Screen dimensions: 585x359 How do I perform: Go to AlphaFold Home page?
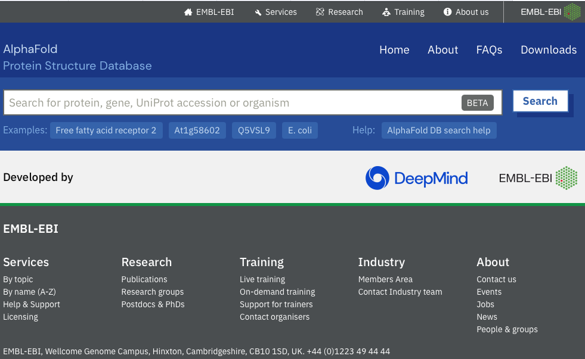[x=394, y=50]
